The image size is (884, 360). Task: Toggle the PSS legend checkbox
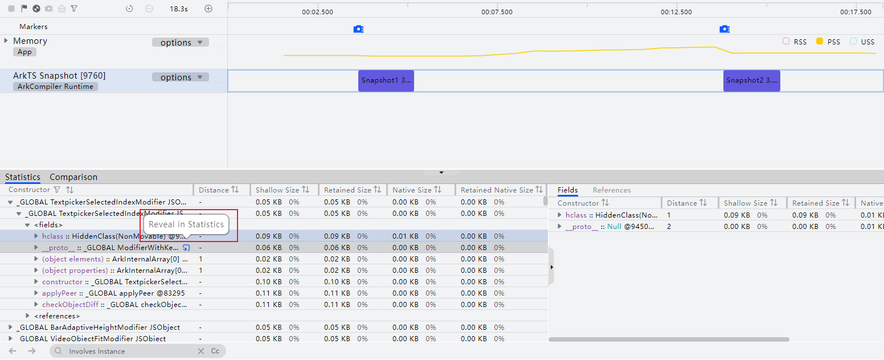[x=820, y=42]
